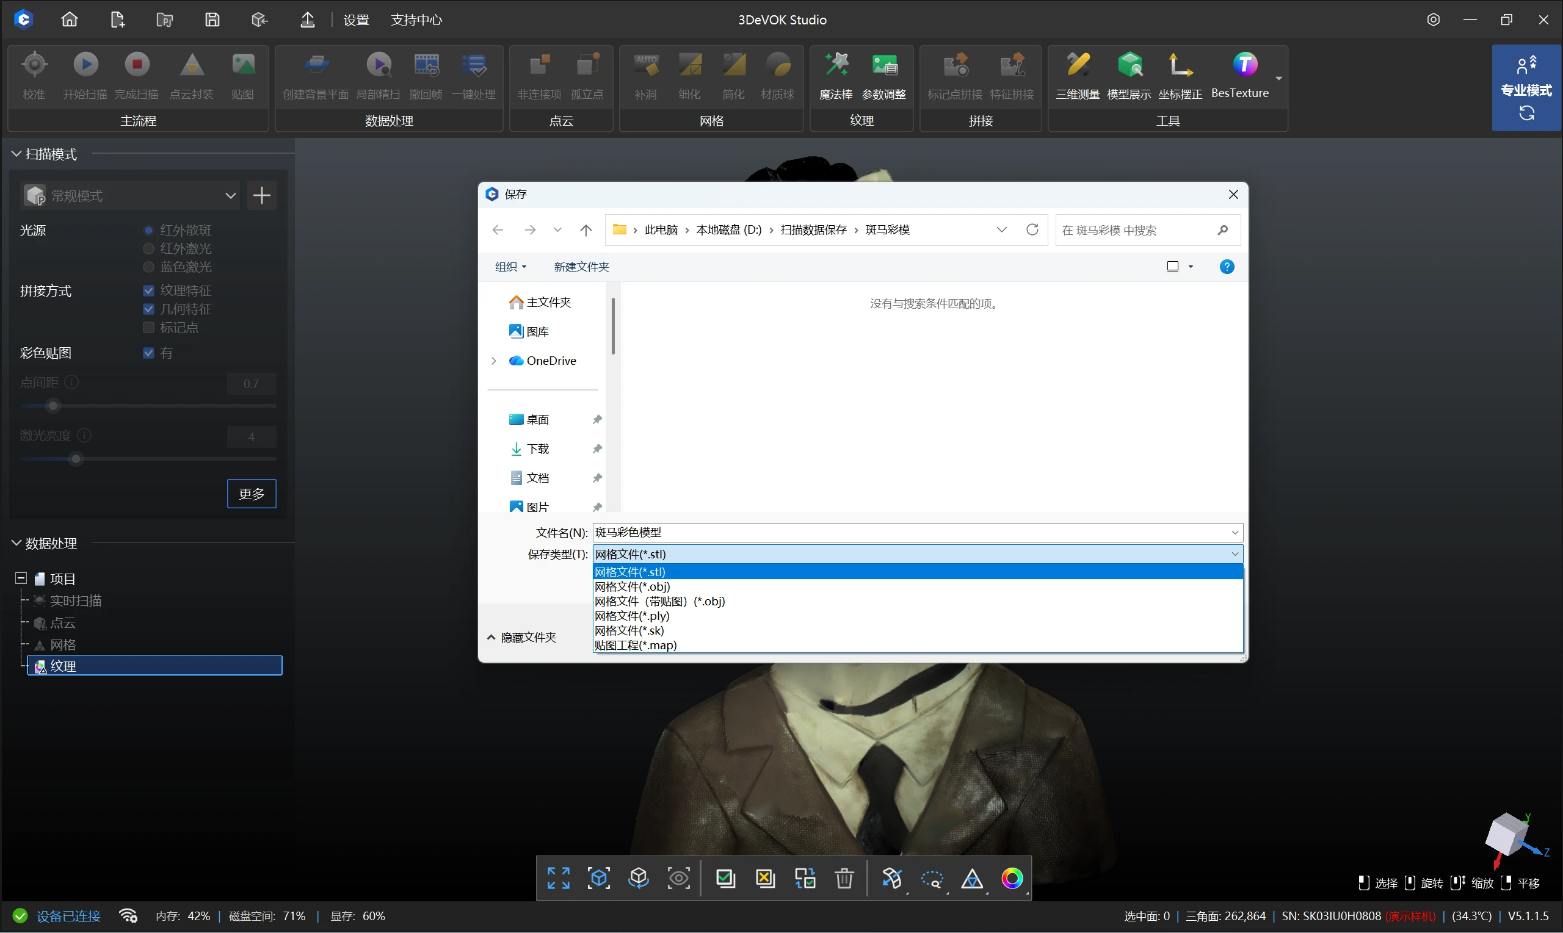This screenshot has height=933, width=1563.
Task: Open the 模型展示 model display tool
Action: coord(1129,74)
